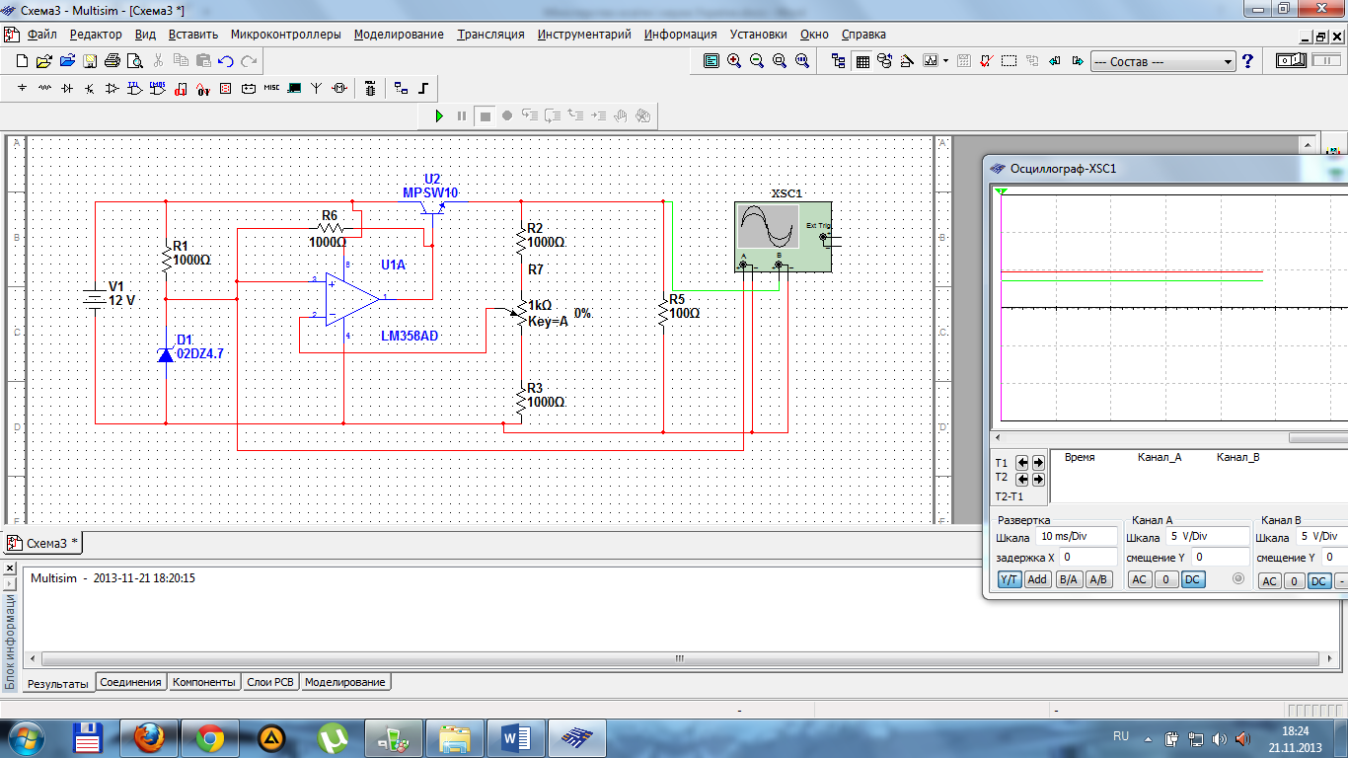Click the Undo arrow icon
This screenshot has height=758, width=1348.
pos(226,61)
